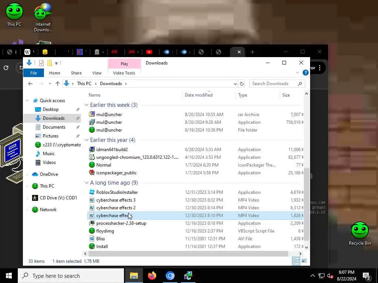
Task: Select Documents in Quick access
Action: 54,127
